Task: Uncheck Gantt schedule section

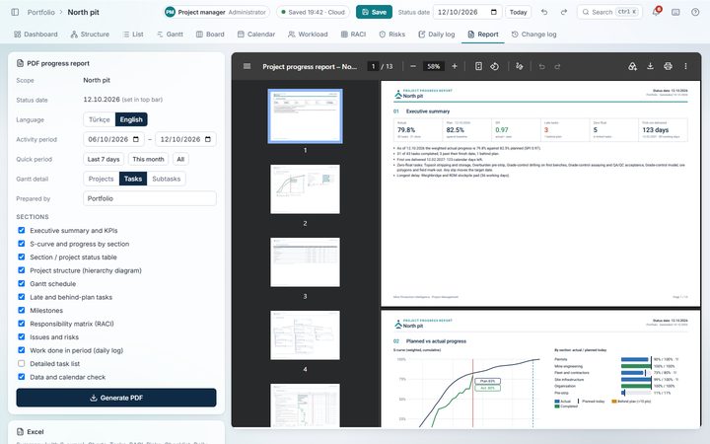Action: pos(22,283)
